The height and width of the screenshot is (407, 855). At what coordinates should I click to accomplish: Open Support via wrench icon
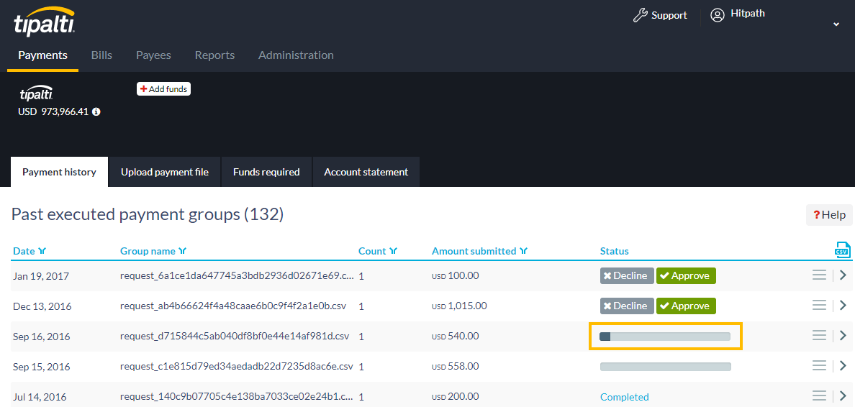point(641,15)
